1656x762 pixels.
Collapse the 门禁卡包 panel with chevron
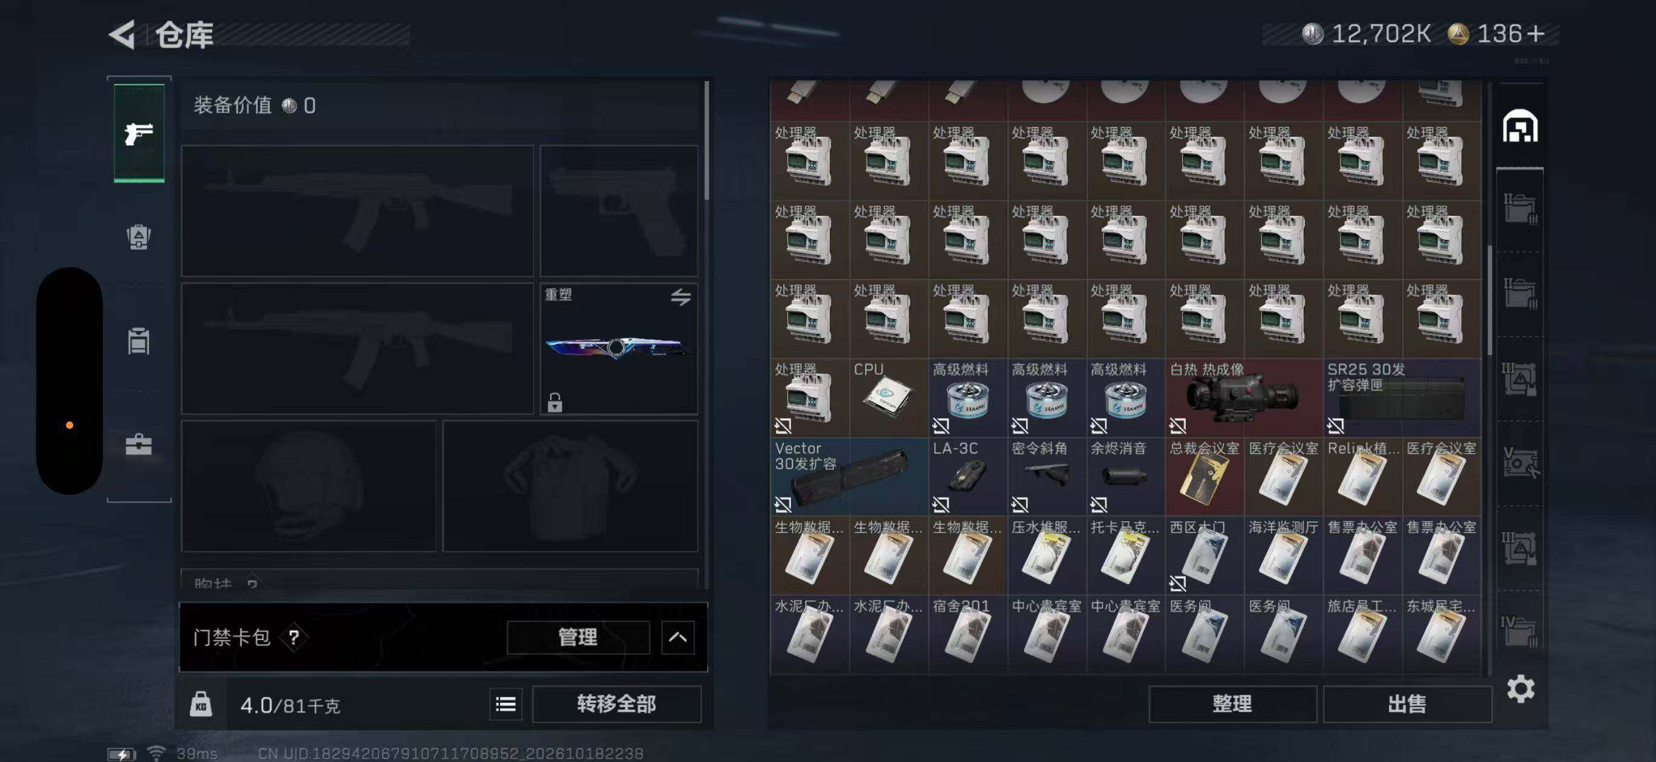point(677,637)
